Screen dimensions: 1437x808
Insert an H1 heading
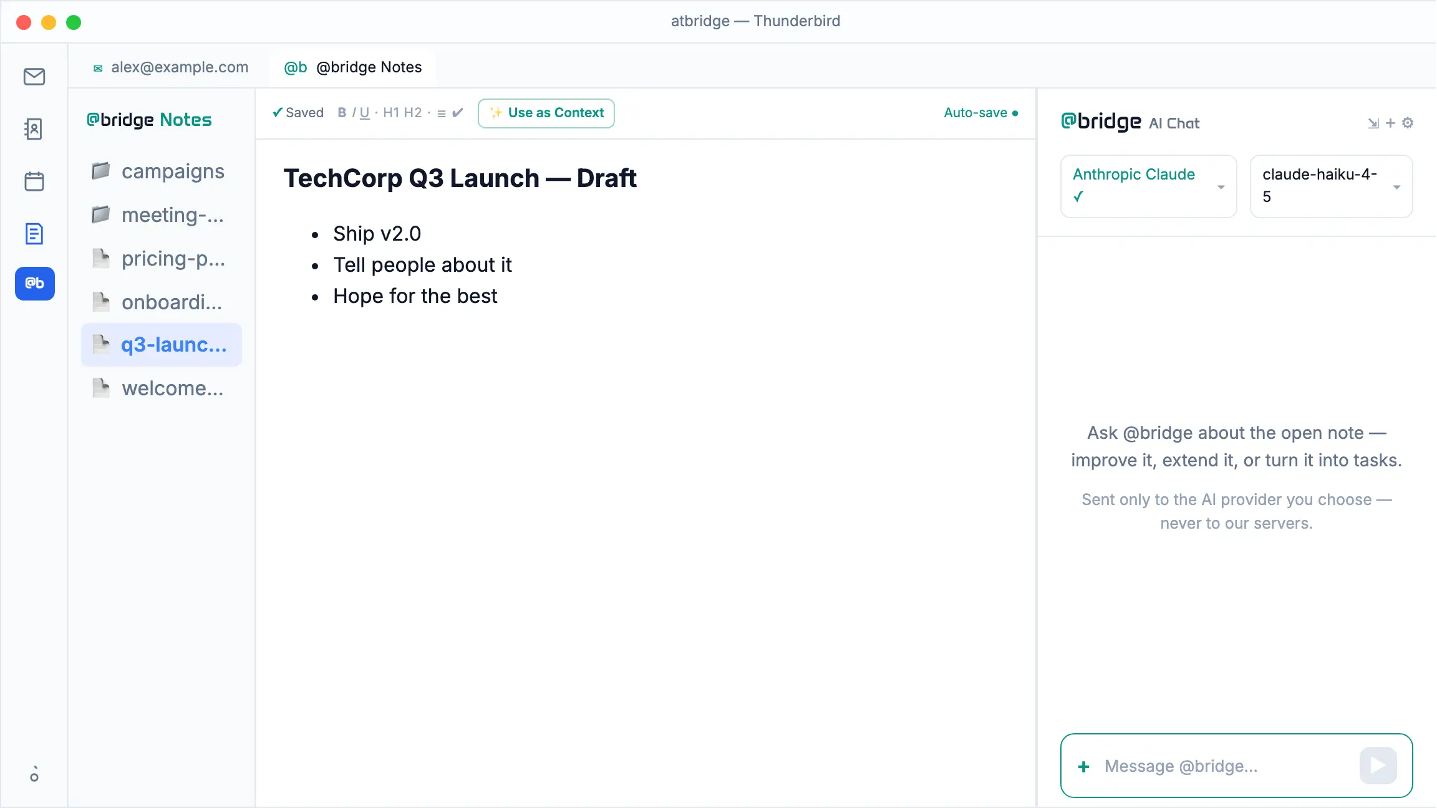pos(391,113)
